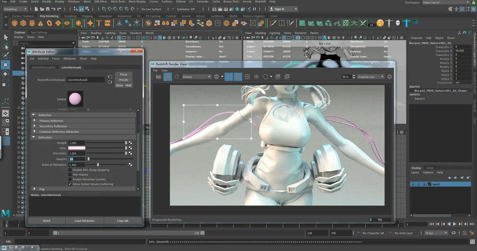Toggle layer1 reference R box
This screenshot has width=477, height=251.
pyautogui.click(x=424, y=184)
